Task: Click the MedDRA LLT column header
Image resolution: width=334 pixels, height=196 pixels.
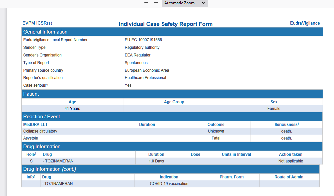Action: (35, 125)
